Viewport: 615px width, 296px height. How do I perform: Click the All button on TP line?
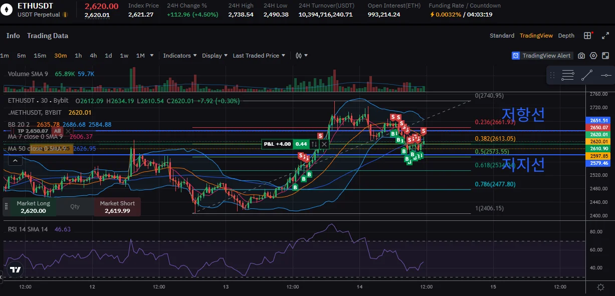[57, 131]
